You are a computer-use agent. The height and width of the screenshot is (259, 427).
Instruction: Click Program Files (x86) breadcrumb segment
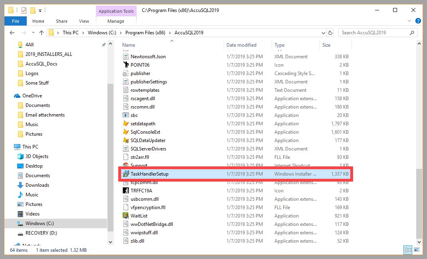[145, 33]
